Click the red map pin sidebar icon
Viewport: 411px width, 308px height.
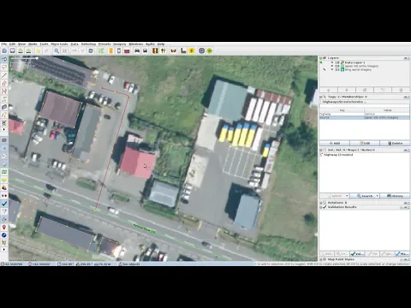[x=4, y=228]
